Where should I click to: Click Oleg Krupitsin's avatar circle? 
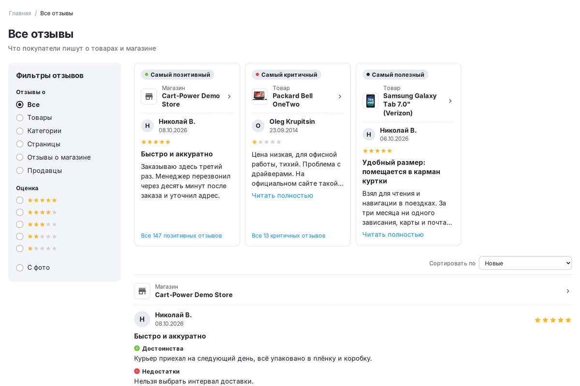pos(258,126)
